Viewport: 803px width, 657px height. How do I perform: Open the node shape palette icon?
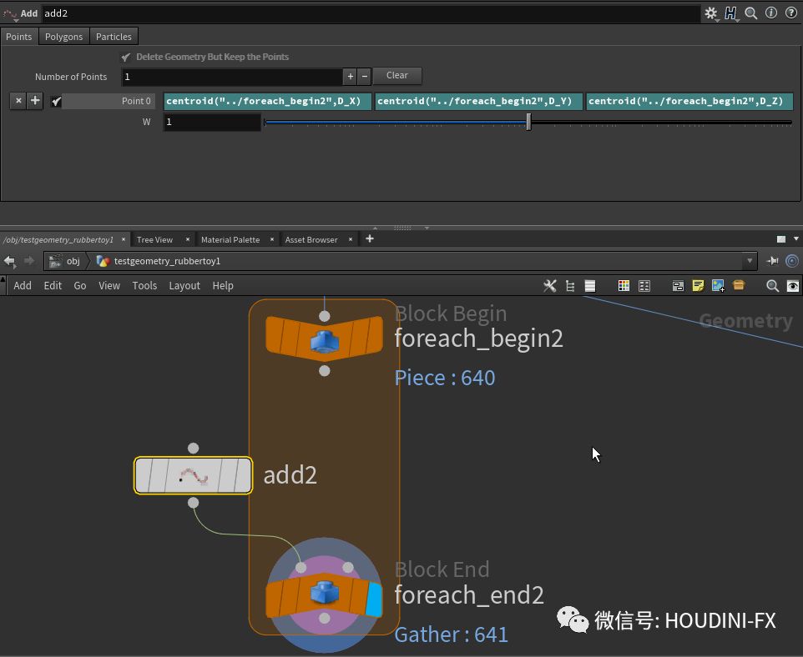(x=644, y=285)
